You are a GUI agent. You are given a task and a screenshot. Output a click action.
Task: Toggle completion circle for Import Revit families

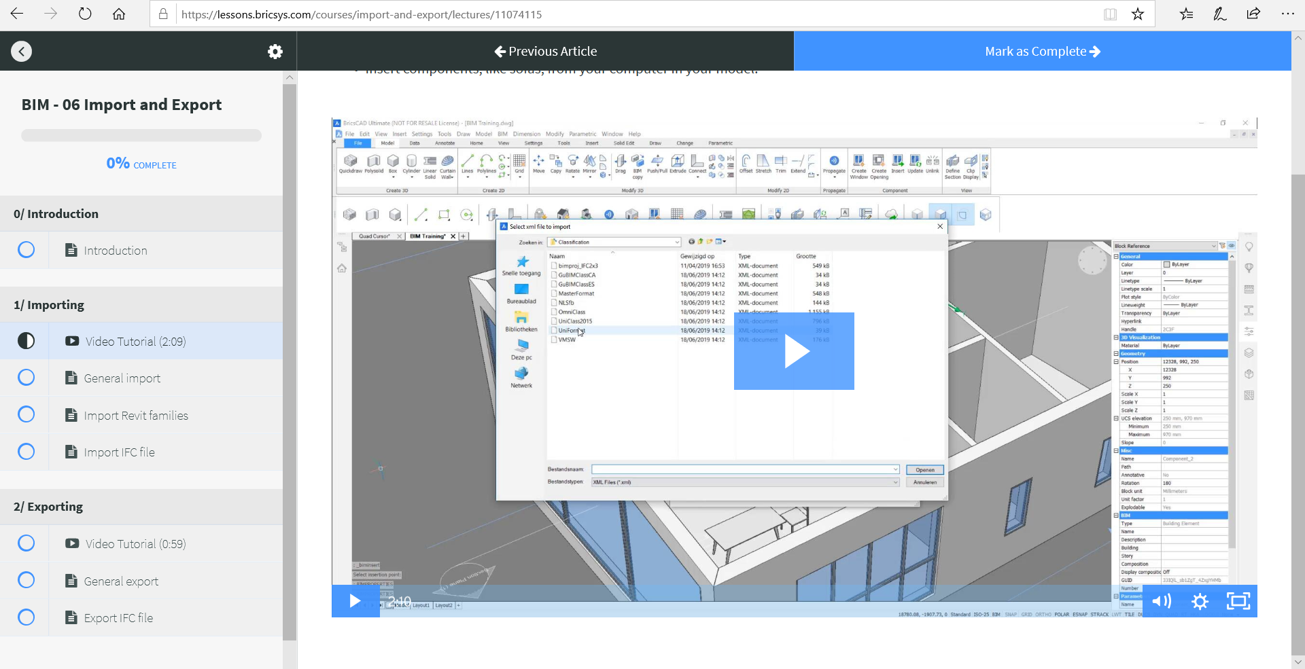(x=26, y=414)
